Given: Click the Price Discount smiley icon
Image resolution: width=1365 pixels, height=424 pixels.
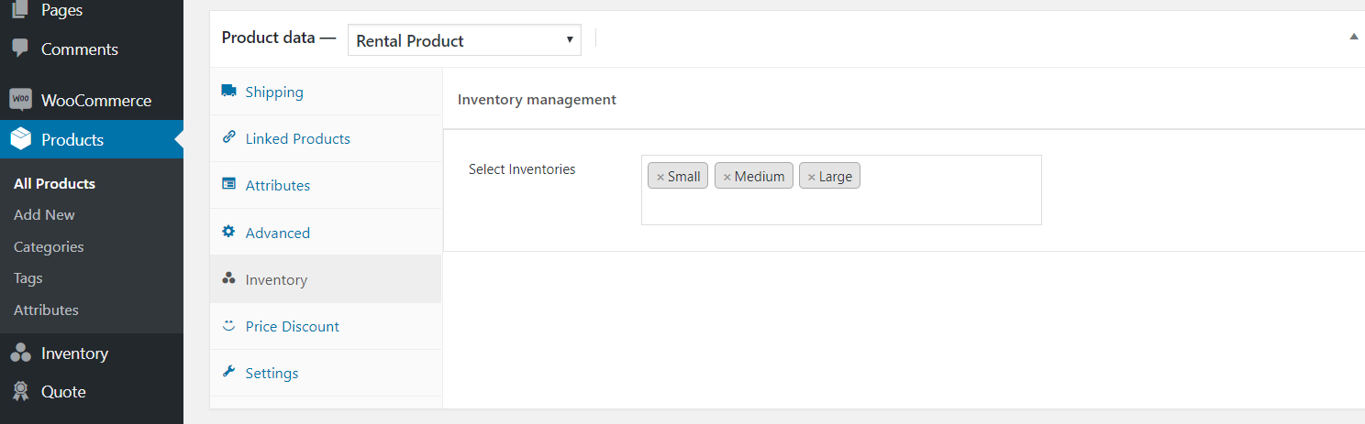Looking at the screenshot, I should coord(228,326).
